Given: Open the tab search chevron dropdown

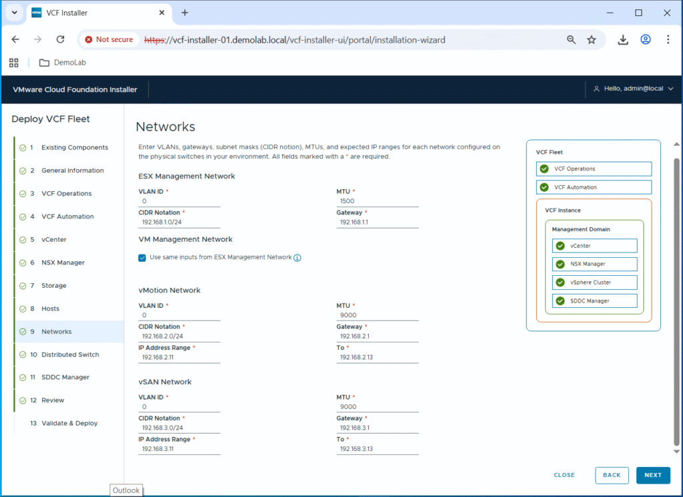Looking at the screenshot, I should tap(14, 13).
